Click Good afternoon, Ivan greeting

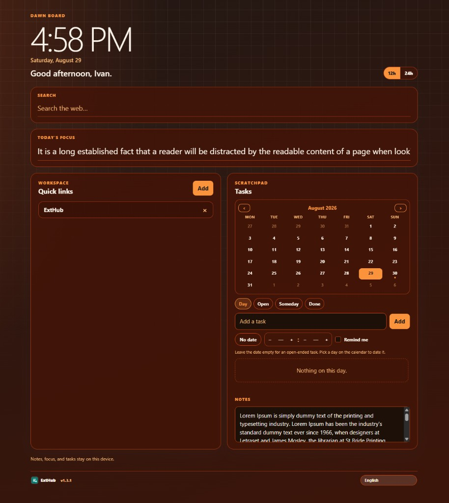pyautogui.click(x=71, y=74)
